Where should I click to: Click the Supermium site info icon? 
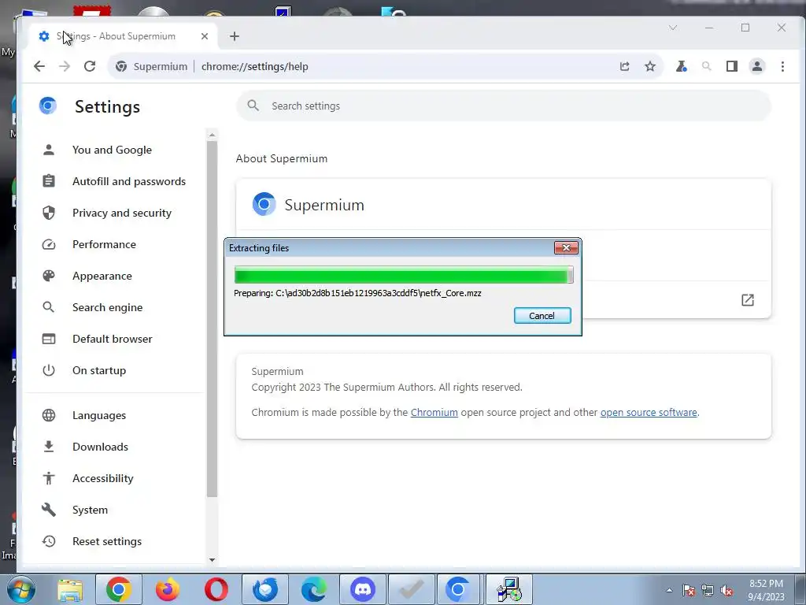pyautogui.click(x=121, y=66)
